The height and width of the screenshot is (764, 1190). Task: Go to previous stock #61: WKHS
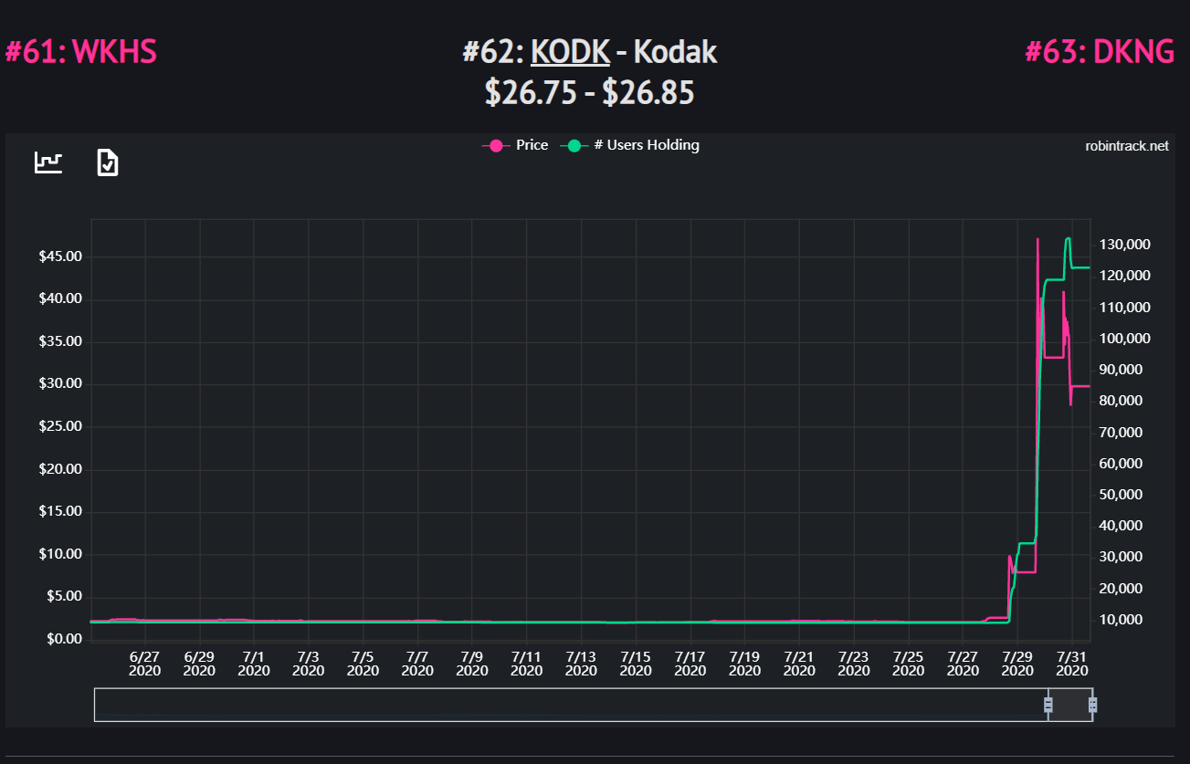(x=80, y=52)
